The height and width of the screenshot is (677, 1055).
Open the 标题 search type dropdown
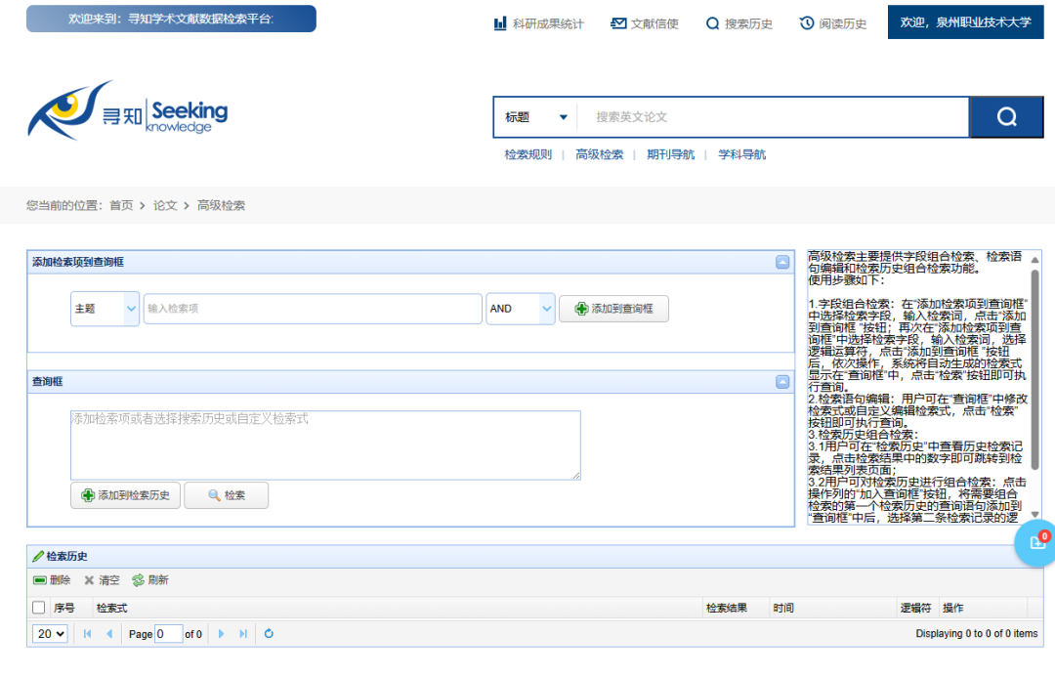tap(535, 117)
